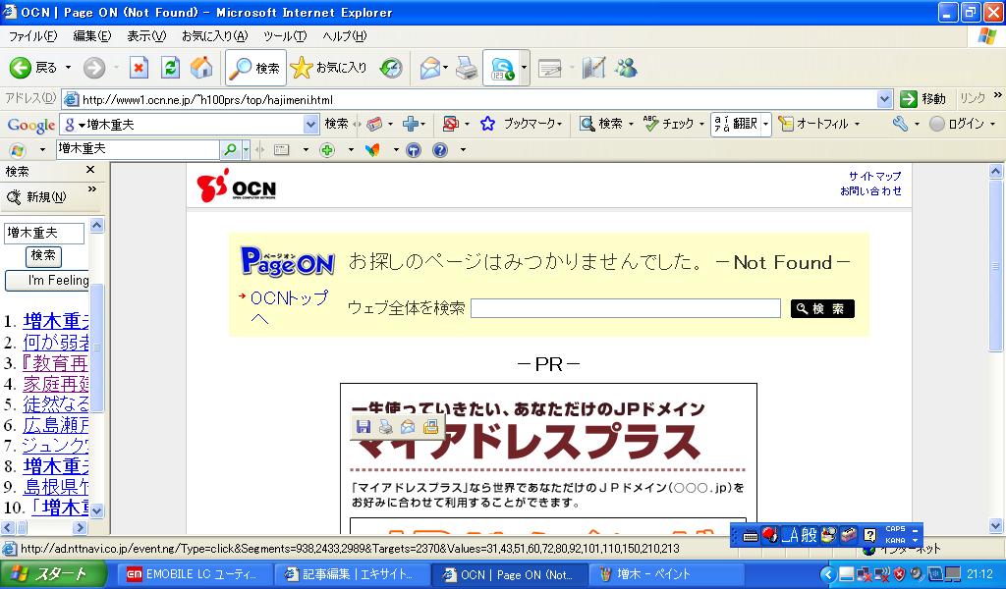Click the Live toolbar blue help question icon

[440, 150]
